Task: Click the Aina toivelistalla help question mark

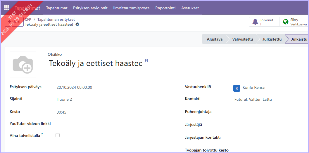Action: (42, 134)
